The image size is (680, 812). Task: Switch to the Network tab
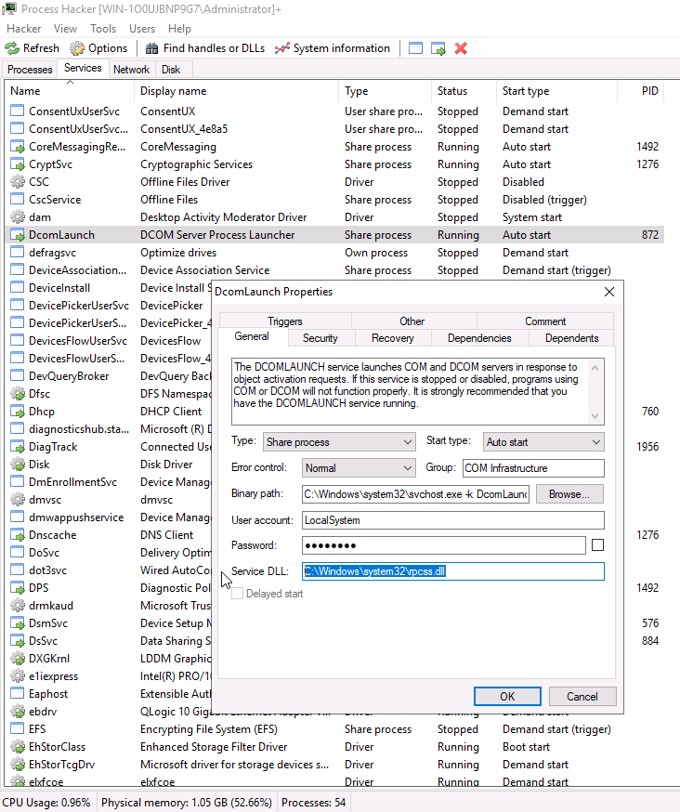[131, 70]
